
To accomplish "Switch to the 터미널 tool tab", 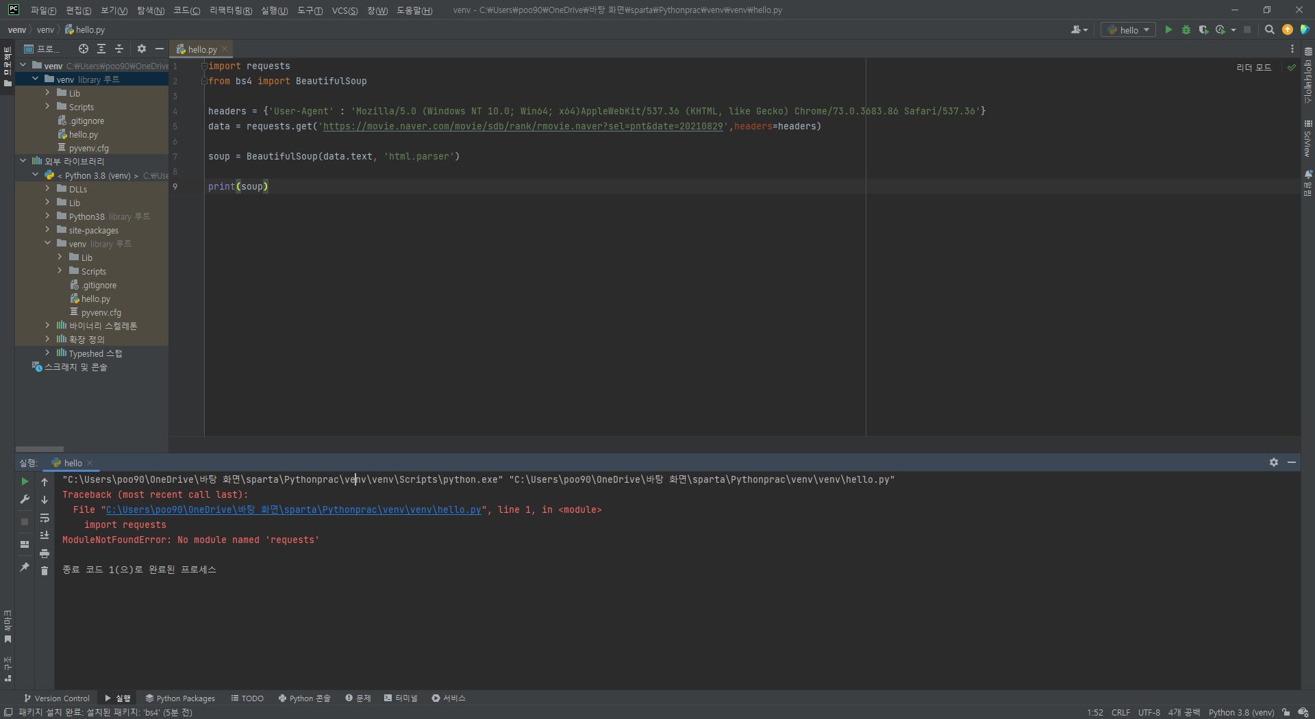I will click(x=401, y=698).
